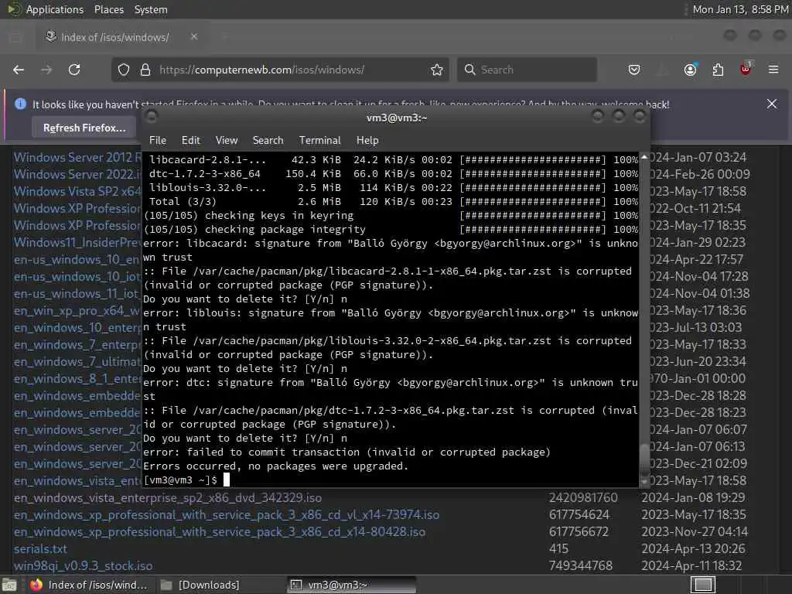
Task: Click file size 2420981760
Action: coord(583,498)
